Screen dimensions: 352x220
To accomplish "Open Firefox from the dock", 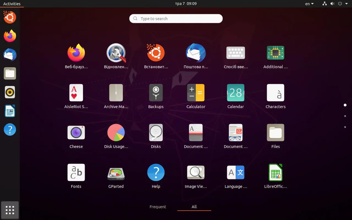I will click(x=10, y=36).
